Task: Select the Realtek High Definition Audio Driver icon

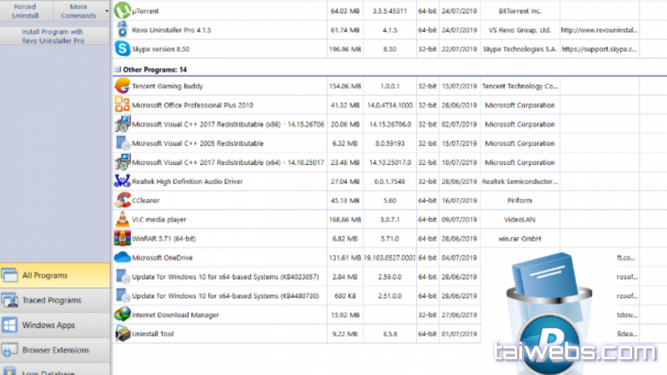Action: click(122, 181)
